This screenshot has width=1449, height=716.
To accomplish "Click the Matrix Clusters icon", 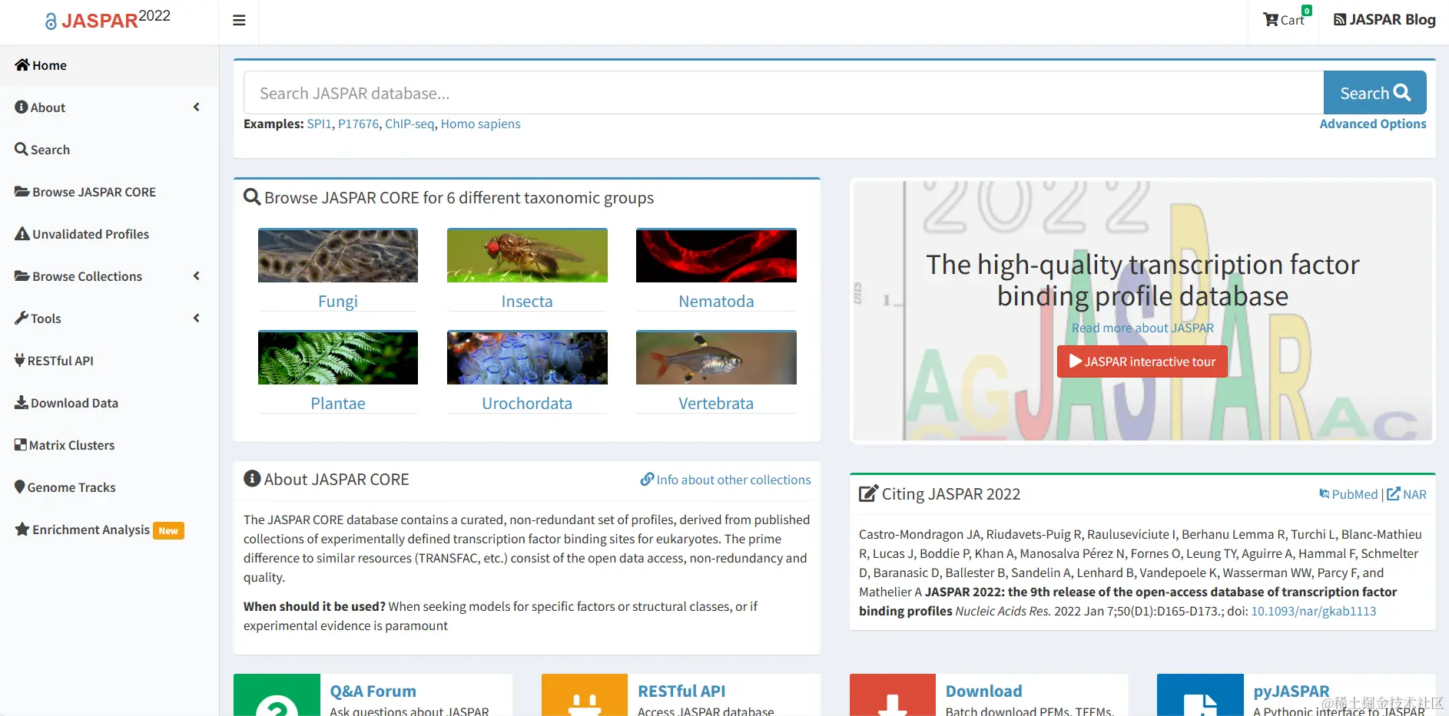I will [21, 444].
